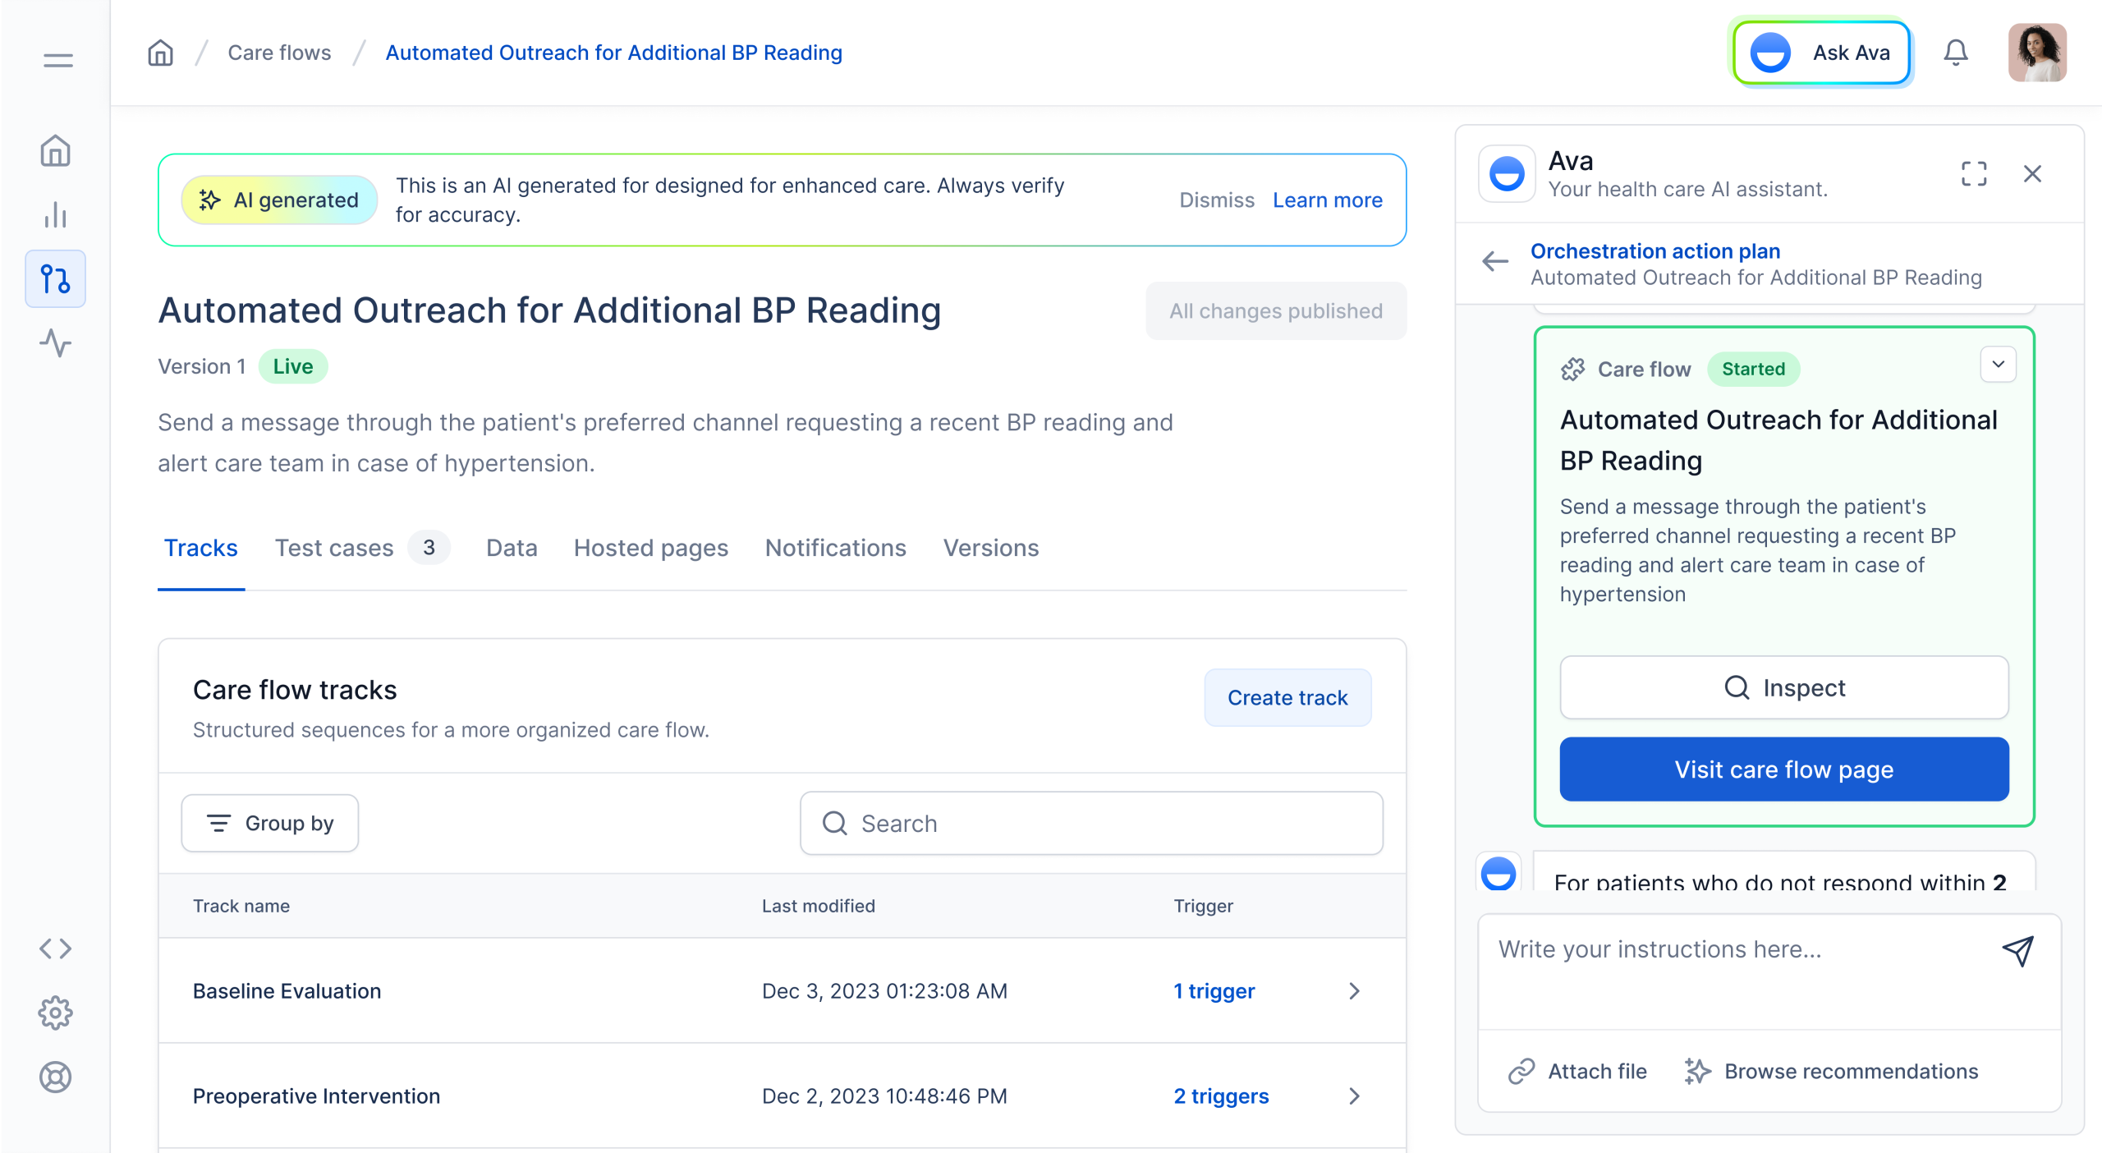Click the Trigger column header
This screenshot has height=1153, width=2102.
[1203, 906]
